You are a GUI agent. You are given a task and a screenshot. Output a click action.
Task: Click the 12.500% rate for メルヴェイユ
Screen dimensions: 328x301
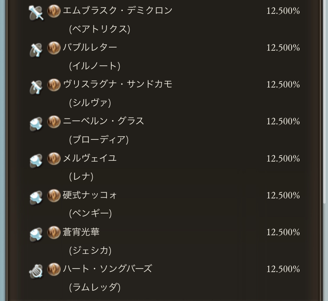[283, 158]
